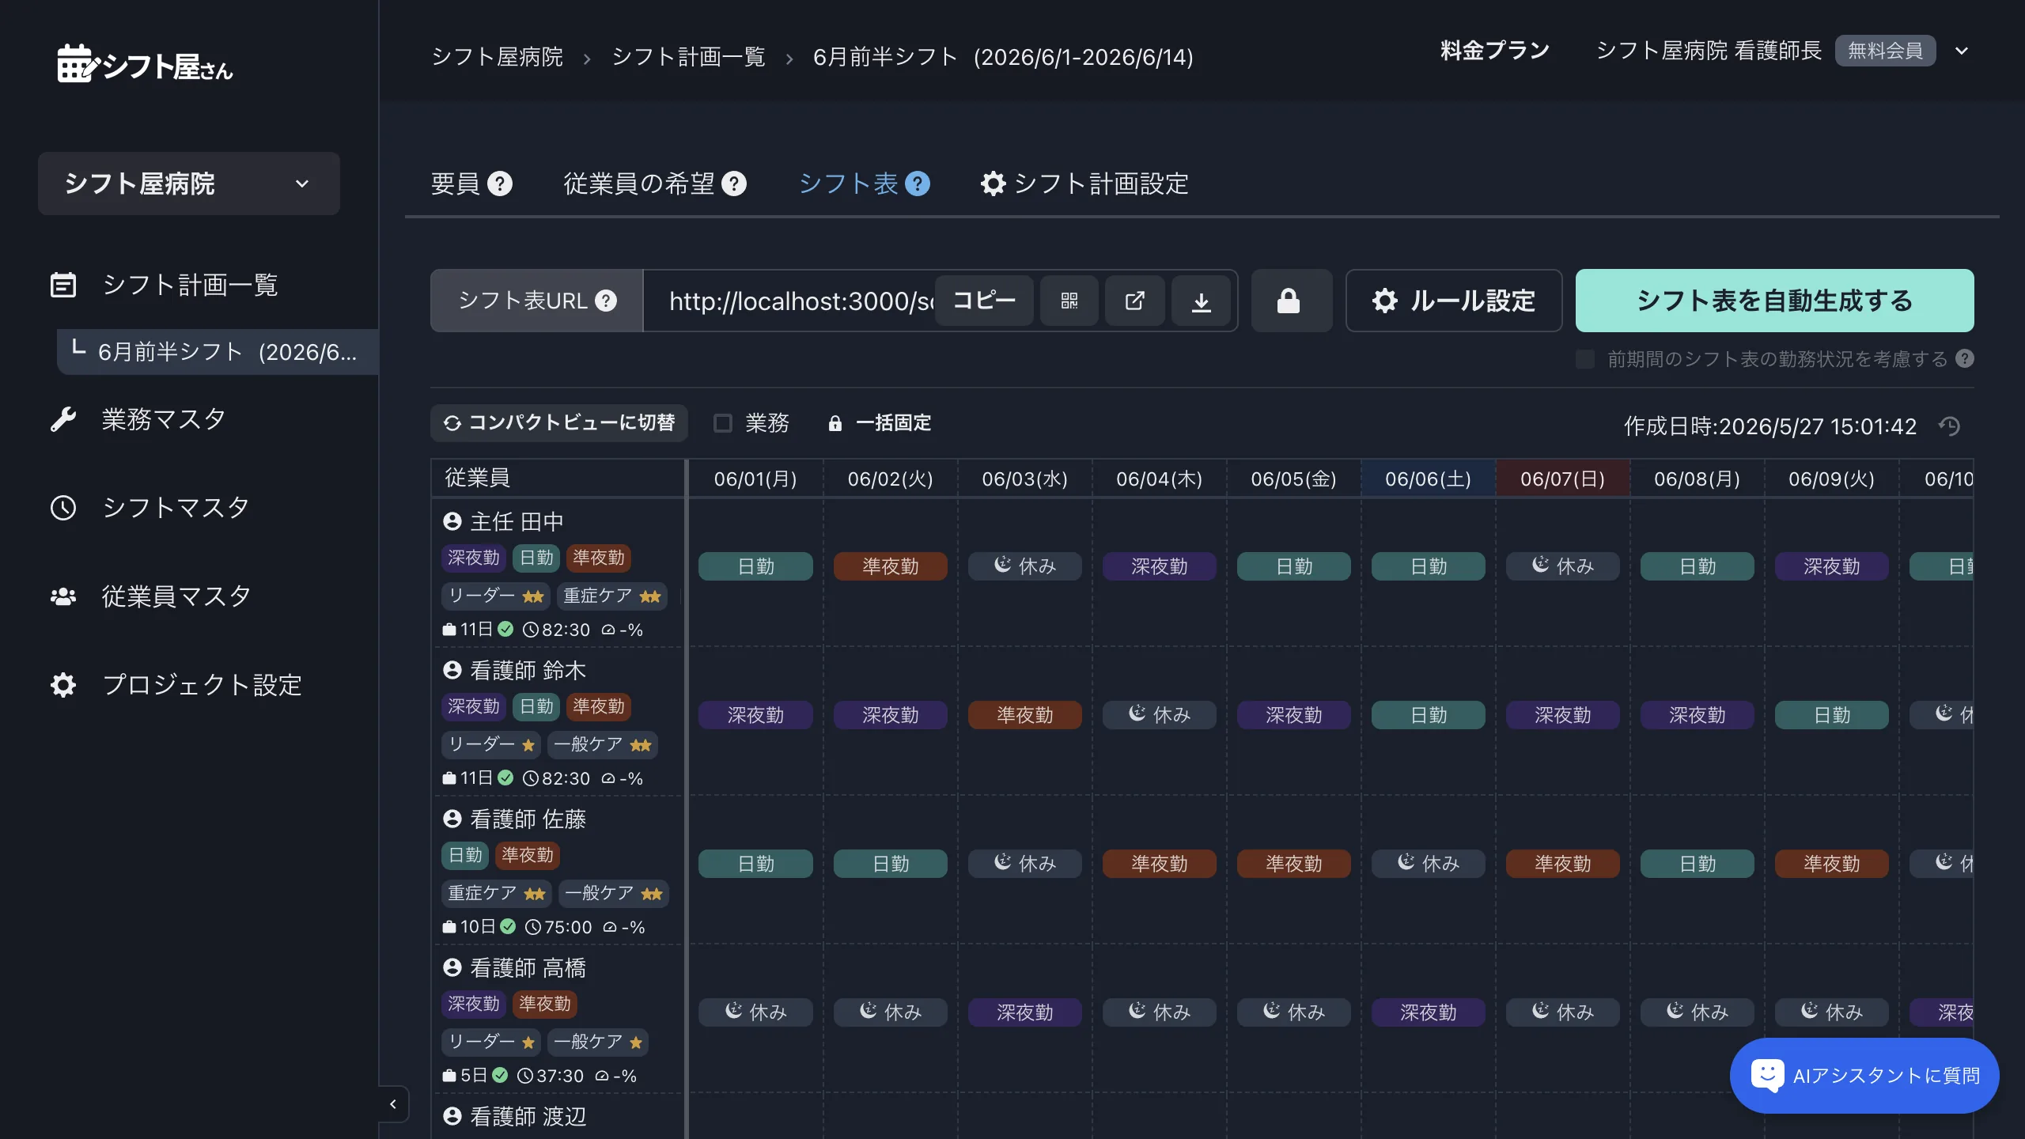
Task: Click help icon next to 要員 tab
Action: click(x=500, y=184)
